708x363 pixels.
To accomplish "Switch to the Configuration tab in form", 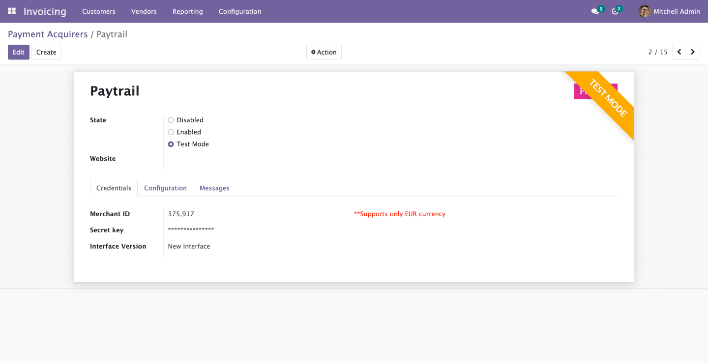I will pyautogui.click(x=165, y=188).
